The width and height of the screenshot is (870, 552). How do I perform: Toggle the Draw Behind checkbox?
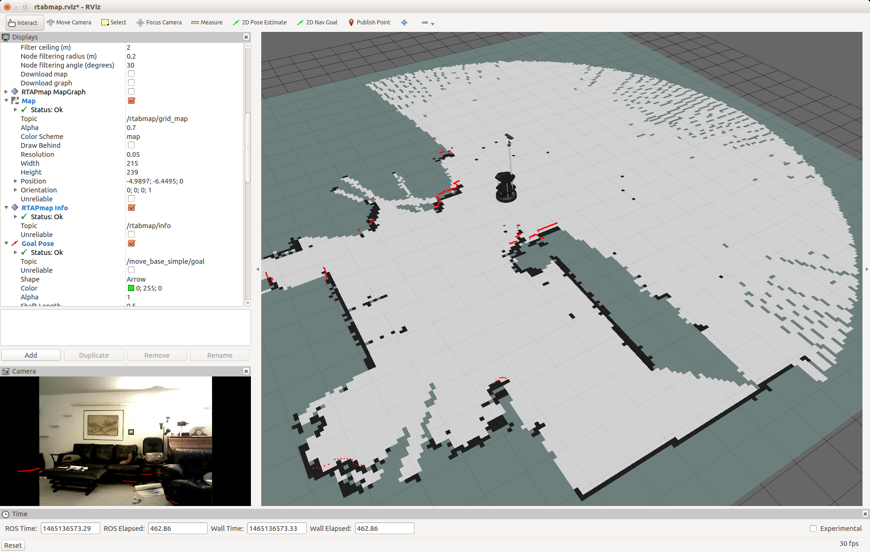(x=131, y=146)
